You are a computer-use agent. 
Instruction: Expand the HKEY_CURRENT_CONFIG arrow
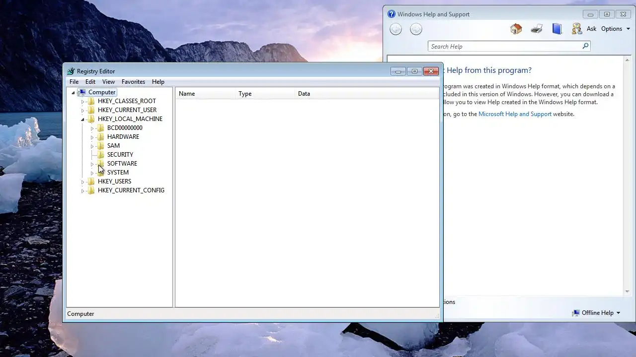point(82,191)
